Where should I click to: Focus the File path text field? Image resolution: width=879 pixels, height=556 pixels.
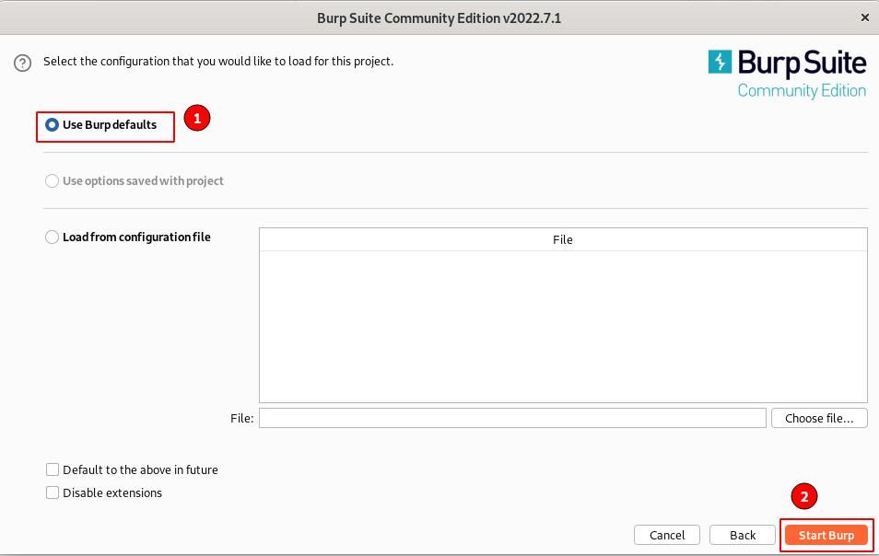point(512,418)
